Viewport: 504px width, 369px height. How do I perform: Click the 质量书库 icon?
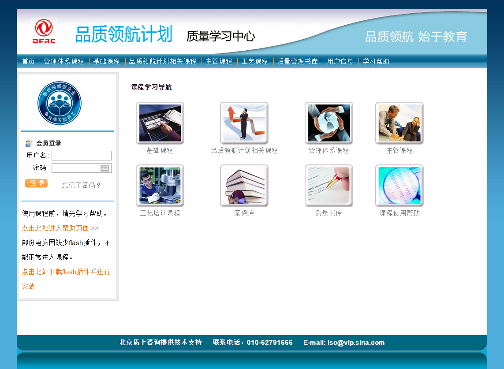[x=329, y=186]
